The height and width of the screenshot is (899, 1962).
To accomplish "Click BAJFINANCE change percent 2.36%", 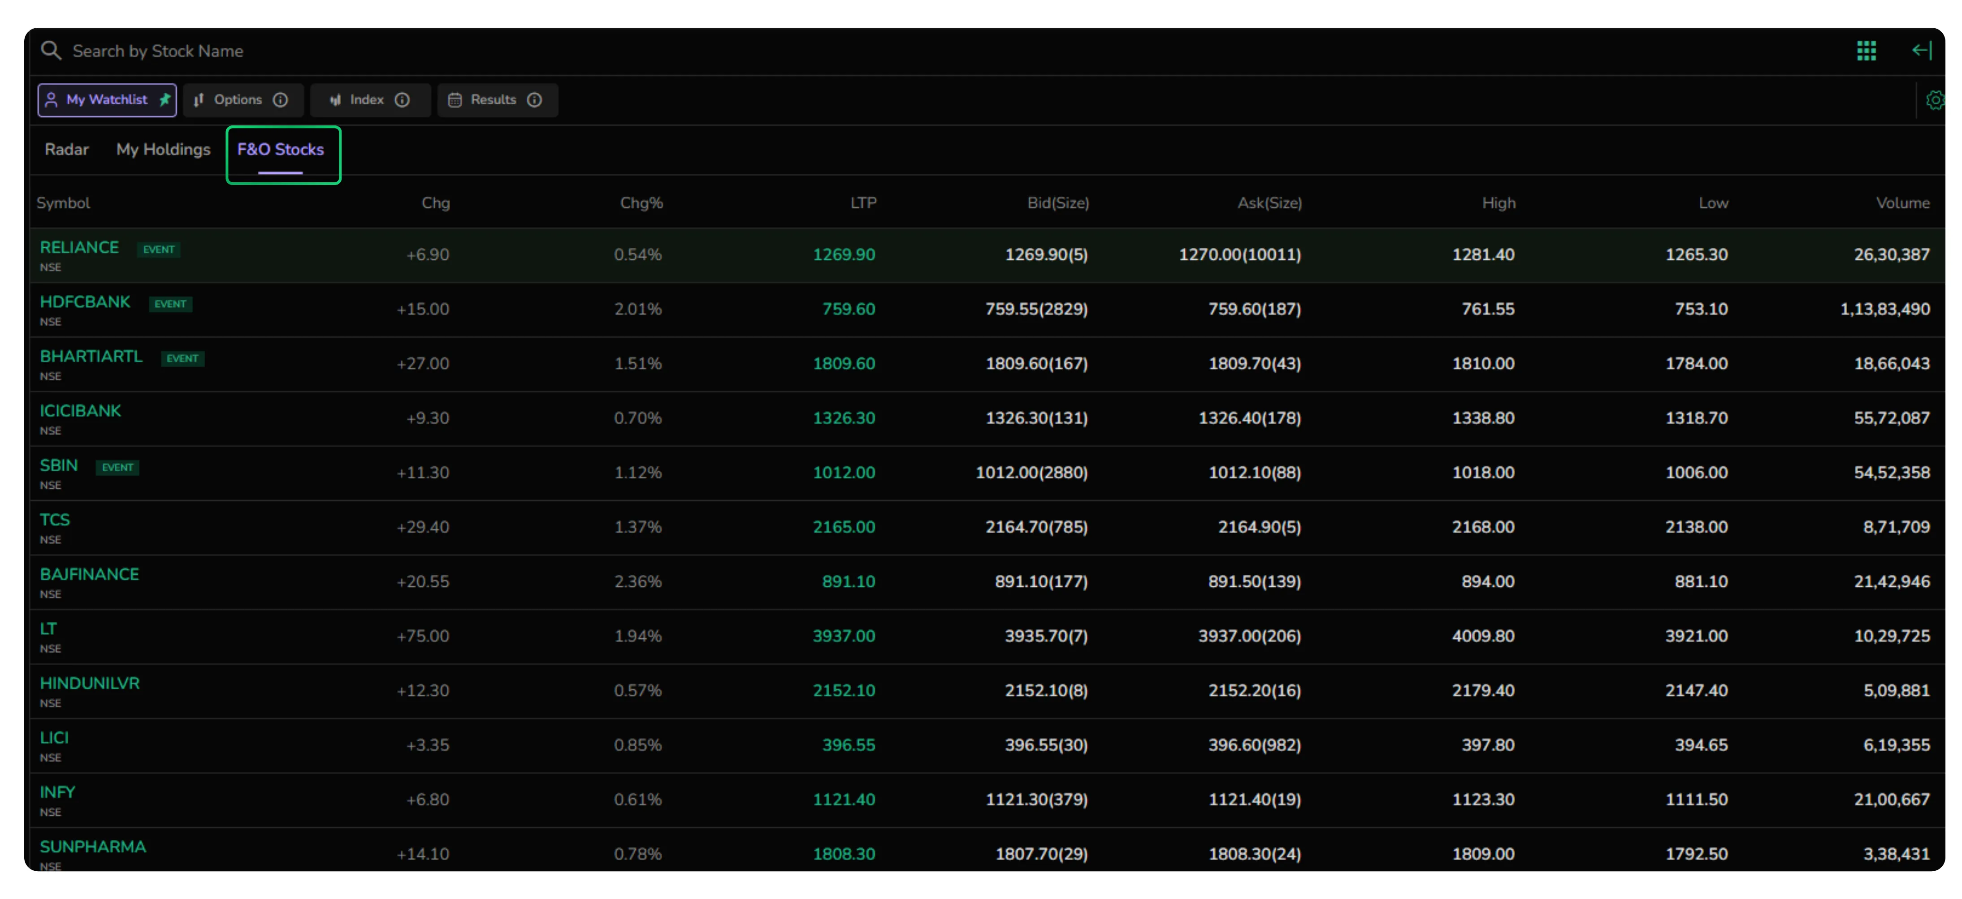I will (638, 581).
